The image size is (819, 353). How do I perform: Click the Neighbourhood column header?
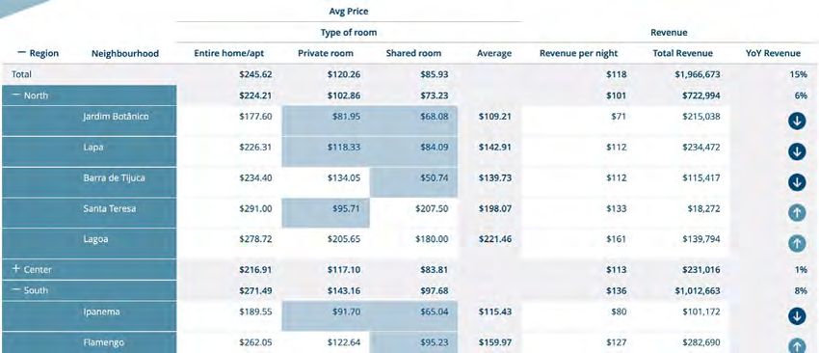click(125, 53)
